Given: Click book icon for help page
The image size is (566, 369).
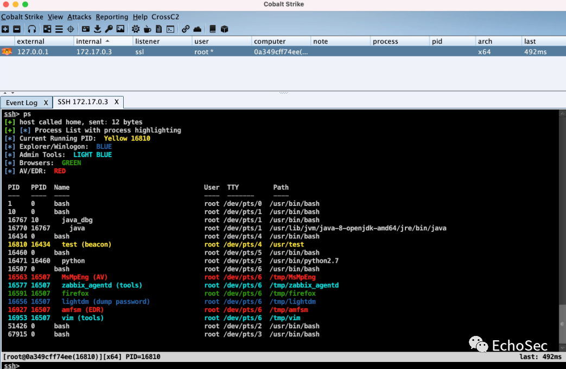Looking at the screenshot, I should 212,29.
